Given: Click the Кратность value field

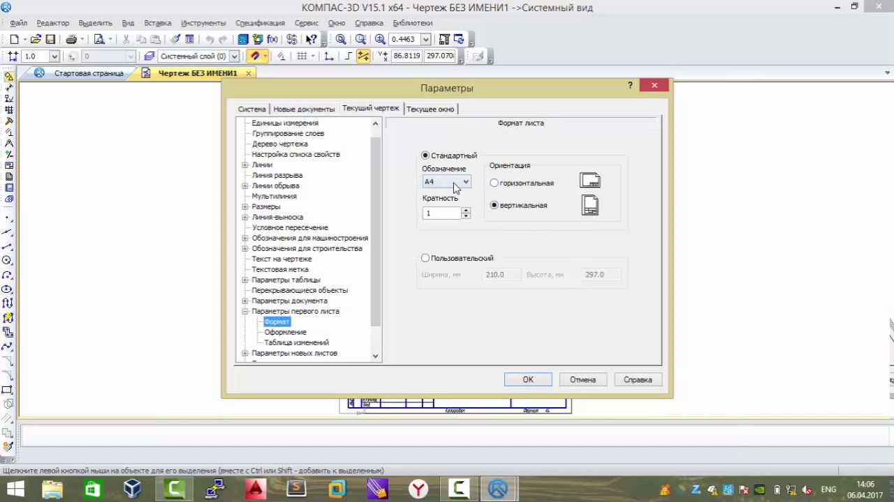Looking at the screenshot, I should (x=442, y=213).
